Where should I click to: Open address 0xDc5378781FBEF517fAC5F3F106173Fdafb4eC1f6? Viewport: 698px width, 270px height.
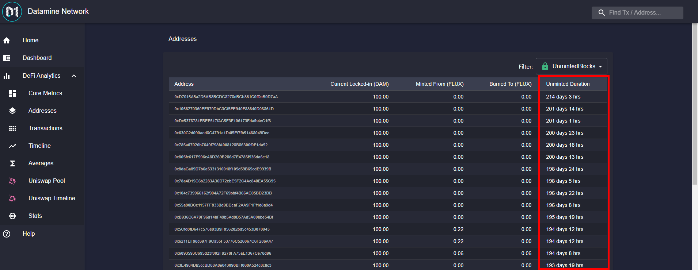(223, 121)
